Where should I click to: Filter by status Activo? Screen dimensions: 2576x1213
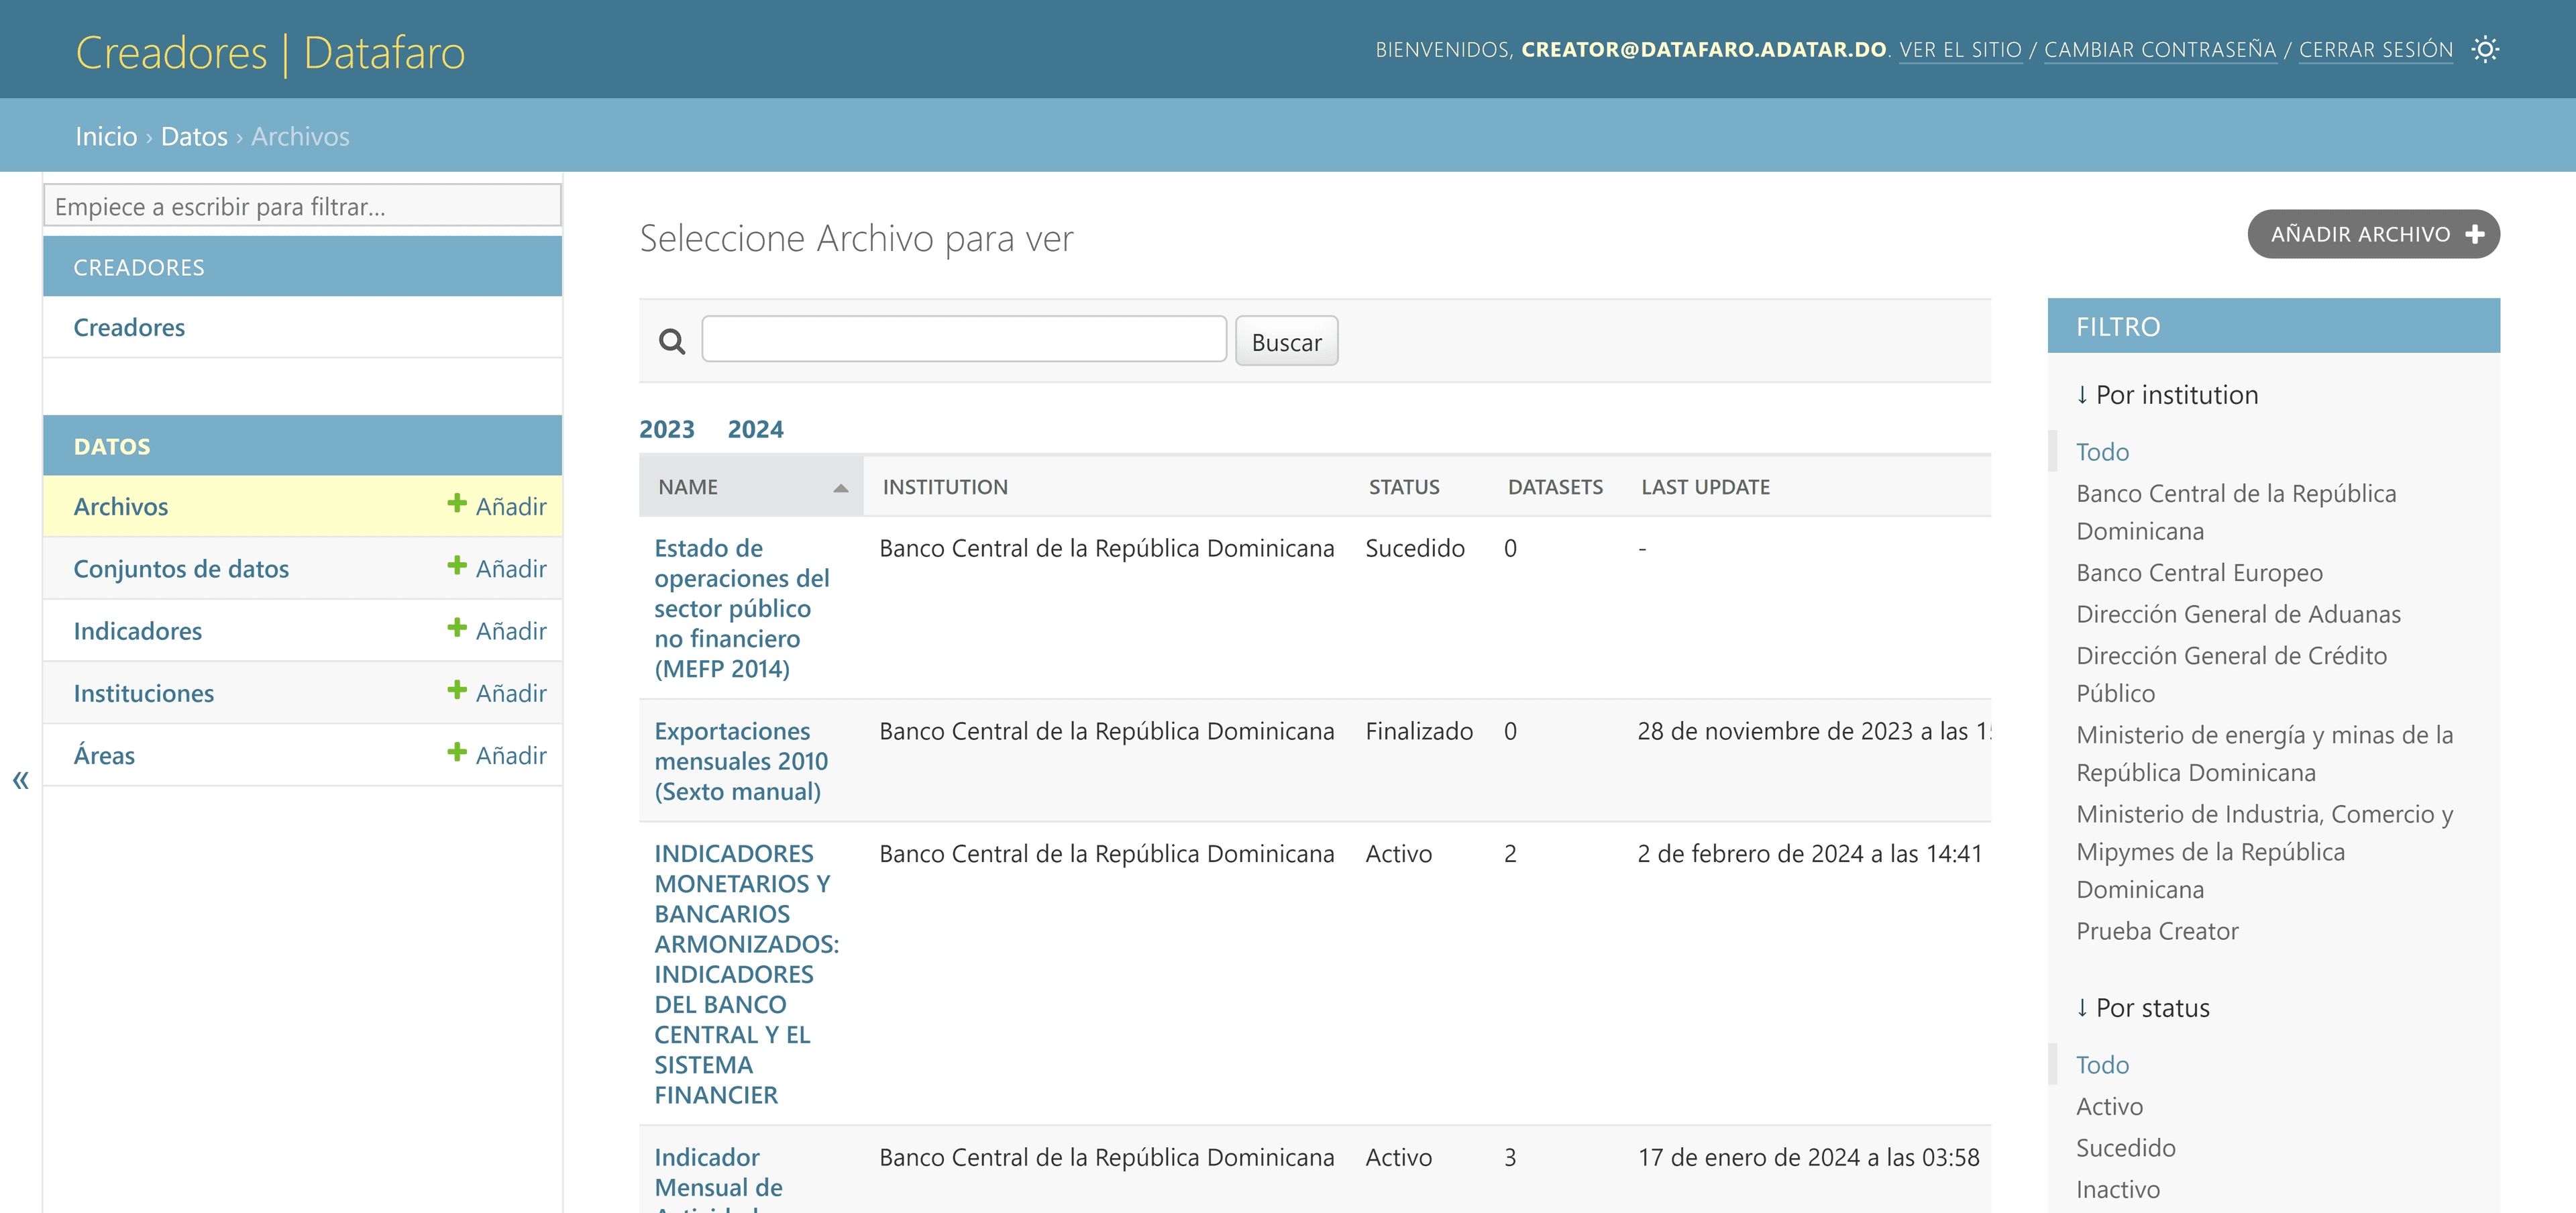2109,1106
